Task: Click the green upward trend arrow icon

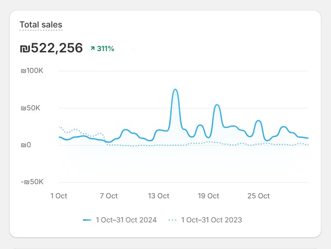Action: tap(92, 49)
